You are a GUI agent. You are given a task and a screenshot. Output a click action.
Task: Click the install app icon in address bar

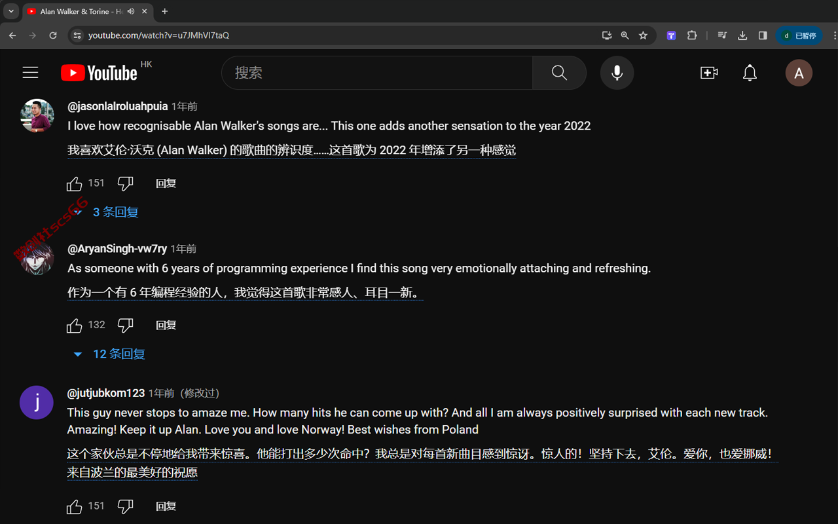[607, 35]
